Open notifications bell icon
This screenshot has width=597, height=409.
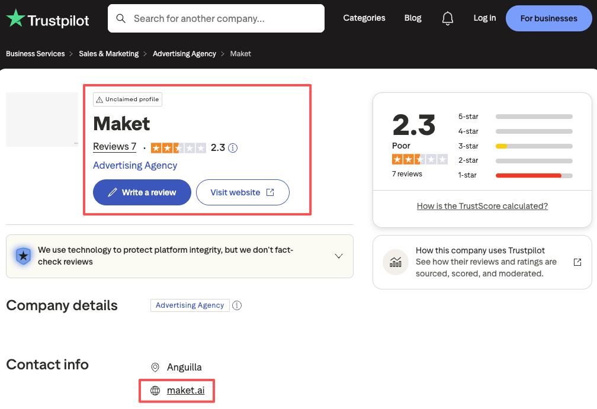[447, 18]
